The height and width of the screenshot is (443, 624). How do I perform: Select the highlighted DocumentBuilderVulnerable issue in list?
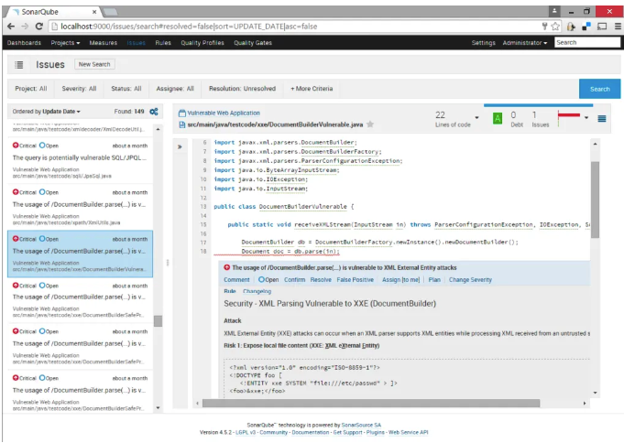80,254
